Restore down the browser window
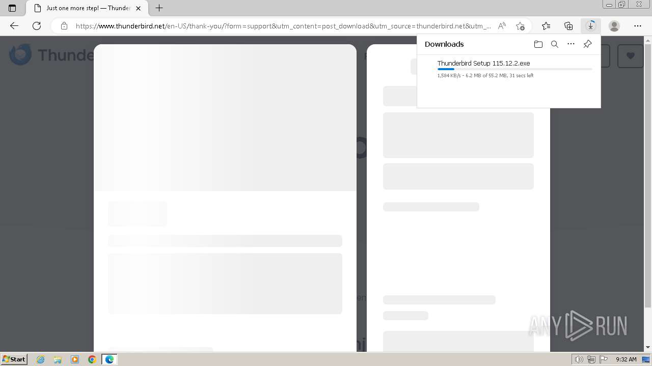The image size is (652, 366). (621, 5)
